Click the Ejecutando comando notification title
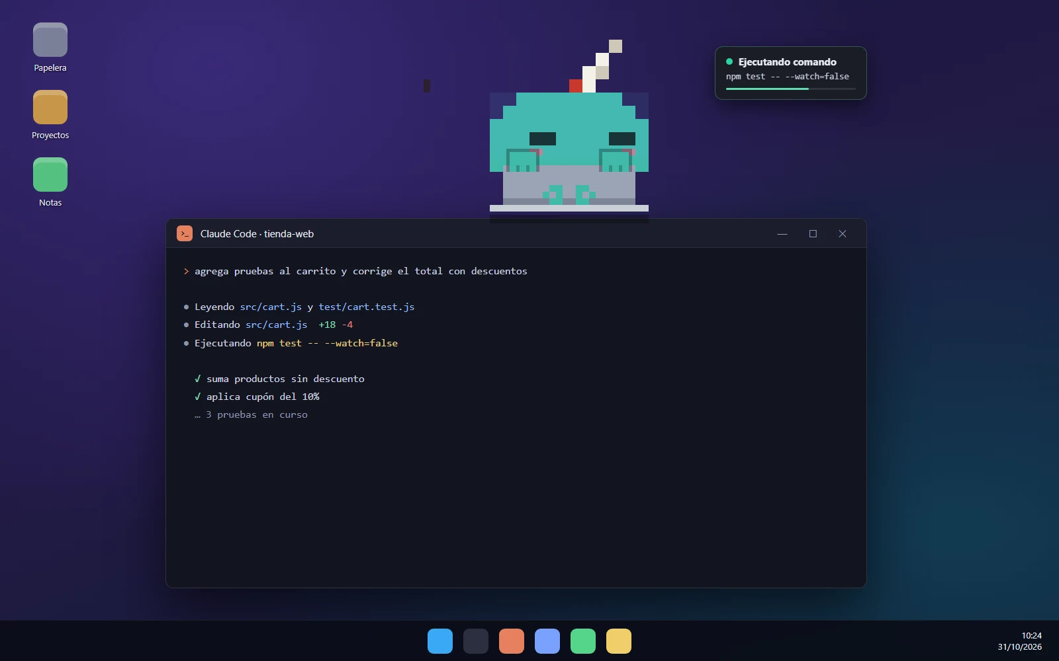 [x=788, y=62]
